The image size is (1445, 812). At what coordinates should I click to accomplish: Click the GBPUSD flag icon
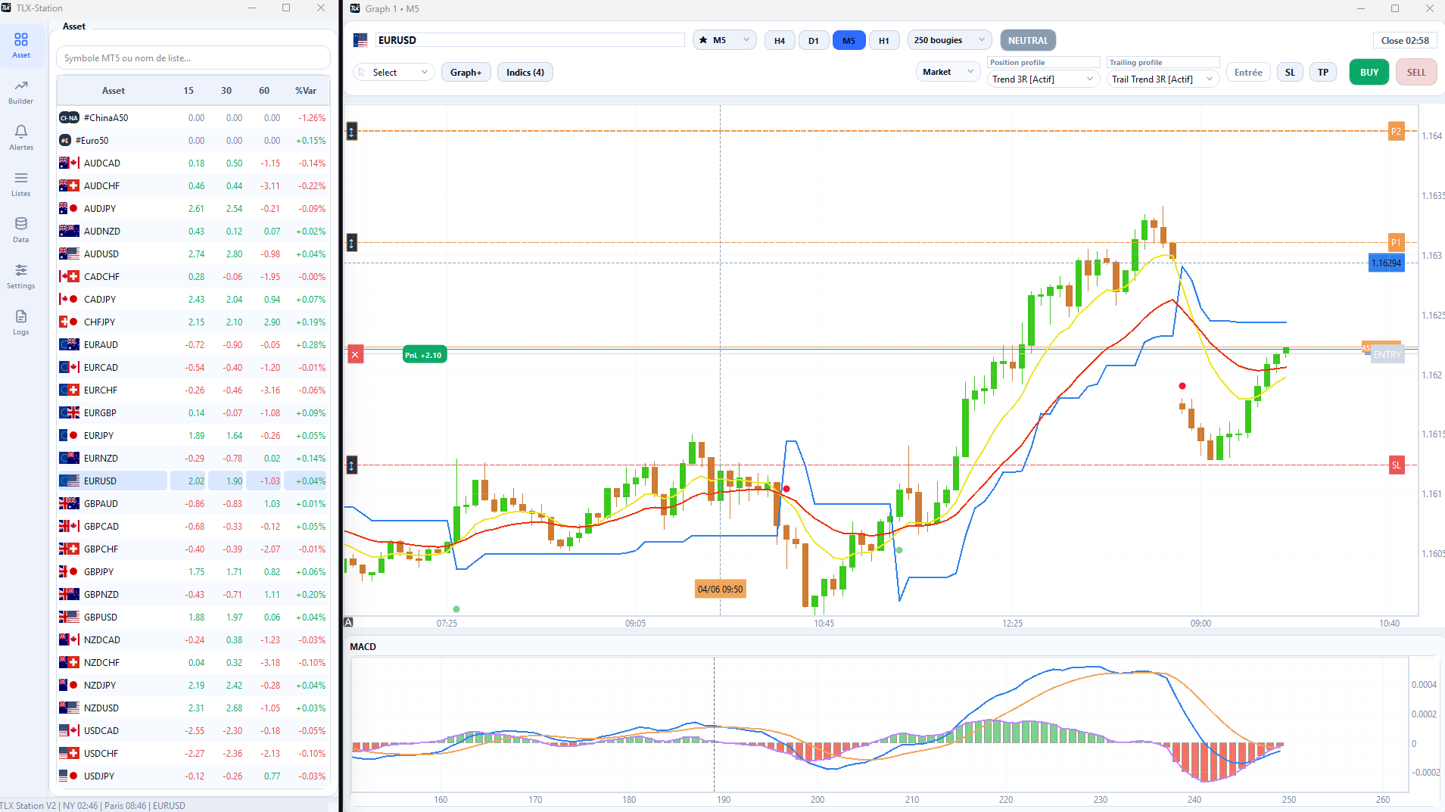69,618
